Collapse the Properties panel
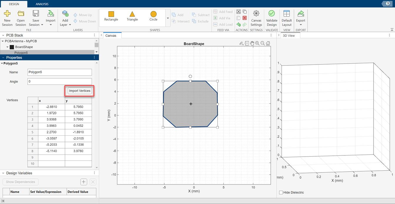 (x=3, y=57)
